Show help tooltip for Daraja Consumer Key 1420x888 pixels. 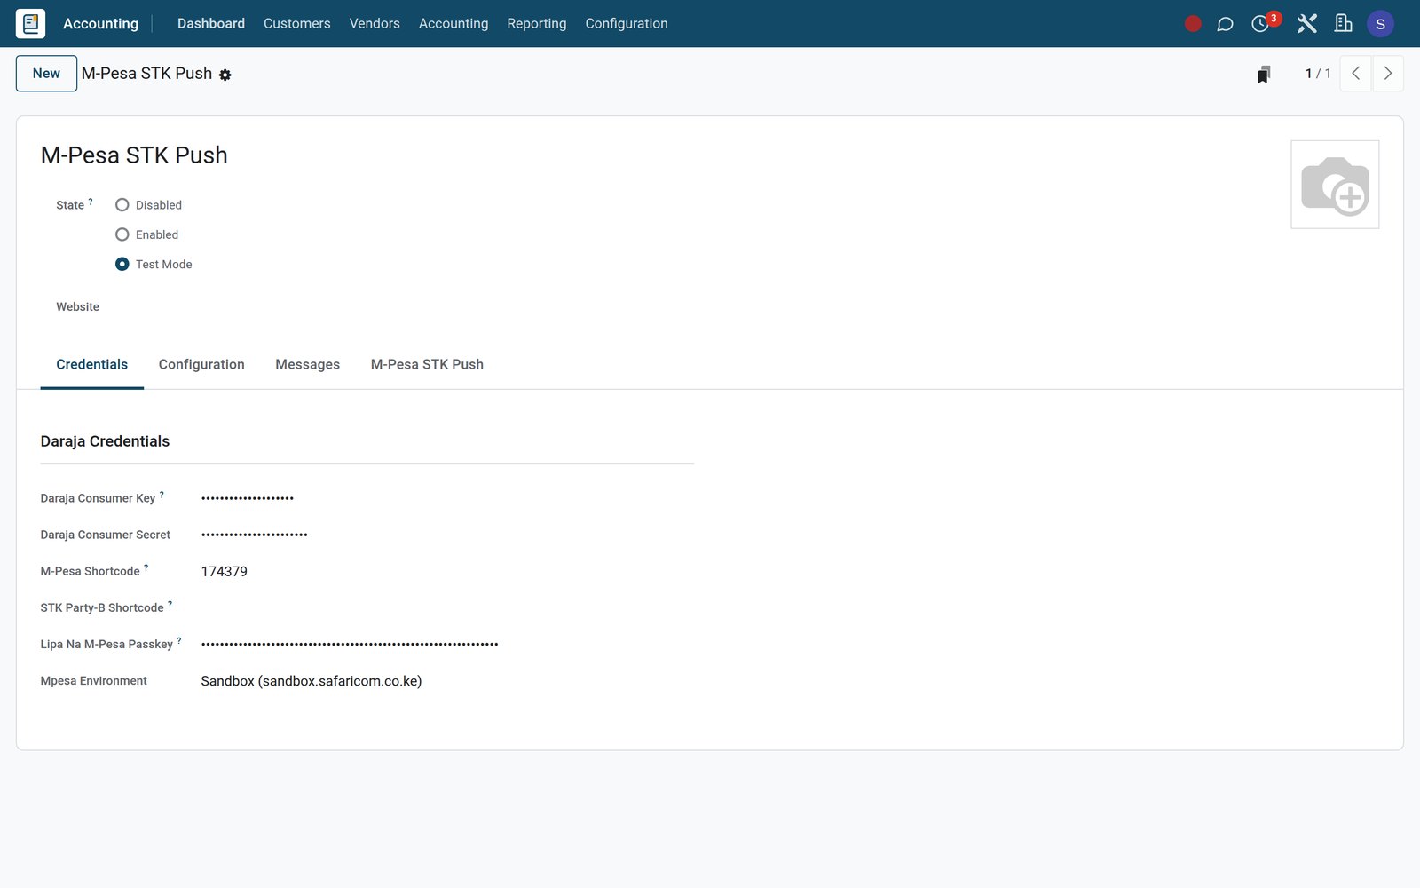click(162, 495)
